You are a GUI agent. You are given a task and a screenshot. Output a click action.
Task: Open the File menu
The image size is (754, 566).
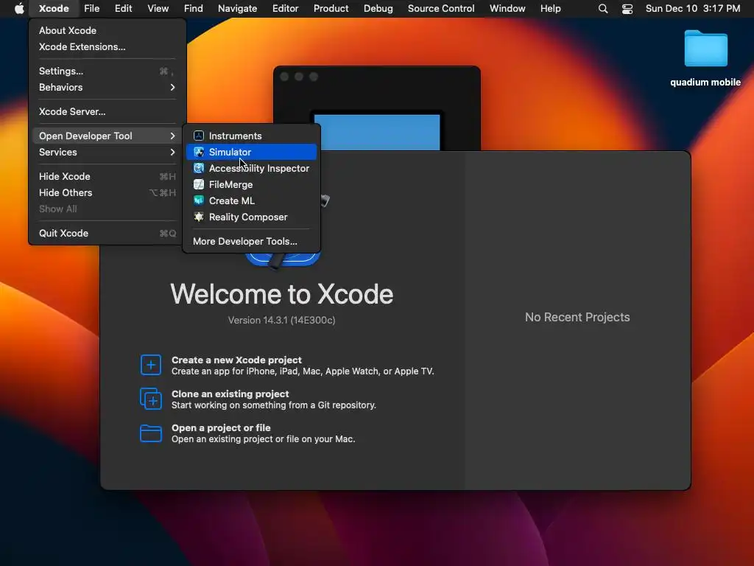(91, 8)
